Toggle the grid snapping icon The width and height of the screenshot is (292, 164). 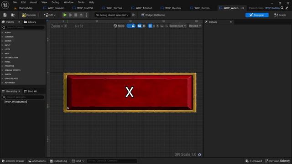150,26
